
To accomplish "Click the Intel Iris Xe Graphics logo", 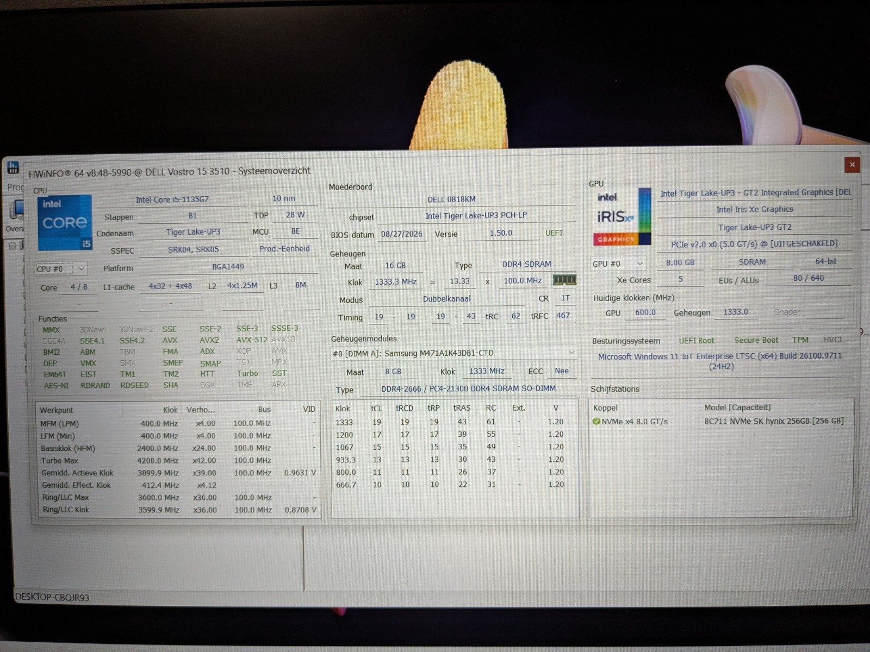I will pos(622,216).
